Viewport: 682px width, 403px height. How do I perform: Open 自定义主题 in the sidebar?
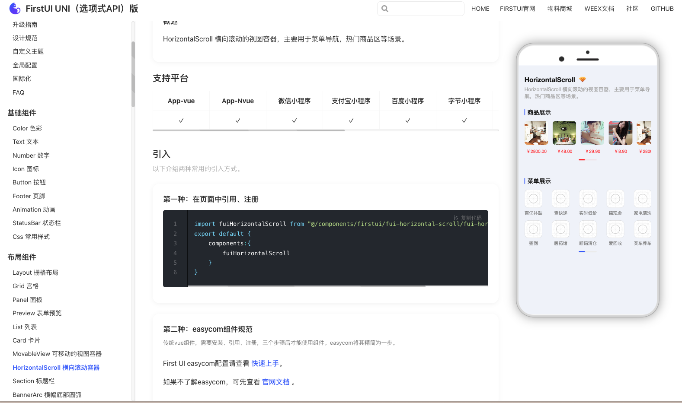[28, 51]
